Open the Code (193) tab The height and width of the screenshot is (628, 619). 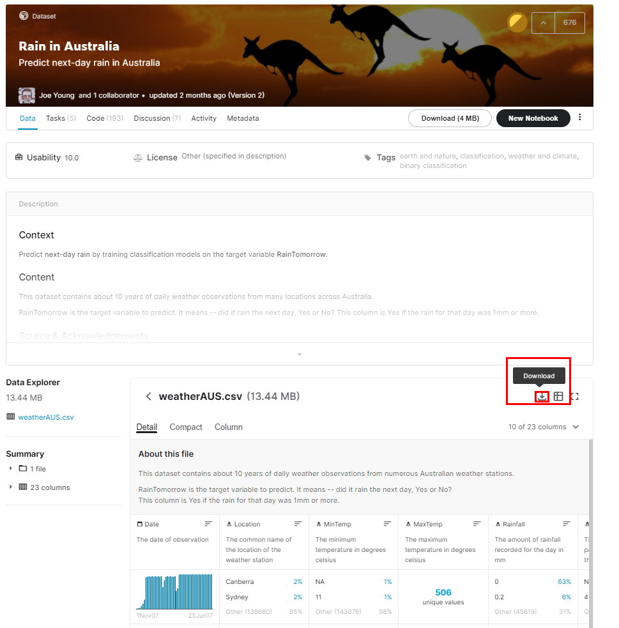(105, 118)
